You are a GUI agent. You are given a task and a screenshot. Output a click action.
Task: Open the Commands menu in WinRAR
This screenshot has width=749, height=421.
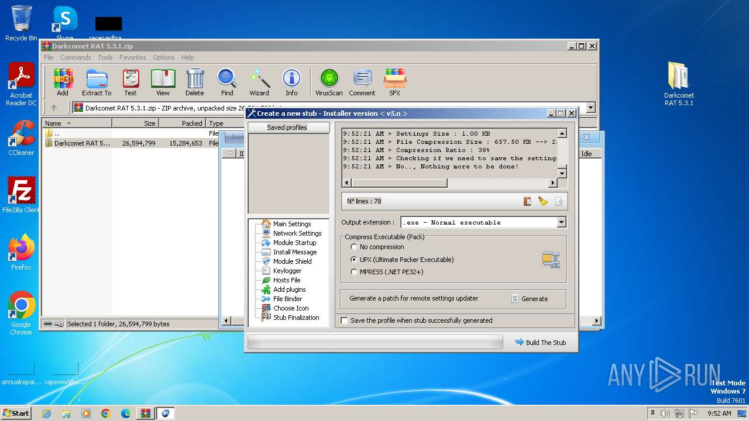point(75,57)
